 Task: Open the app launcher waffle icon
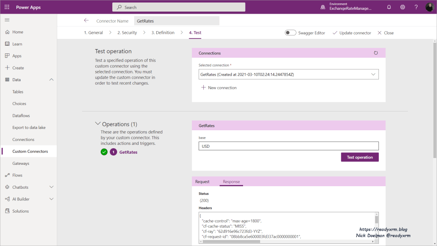[x=7, y=7]
